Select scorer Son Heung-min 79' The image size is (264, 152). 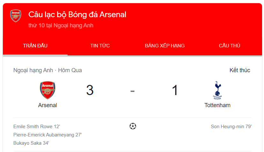point(231,127)
